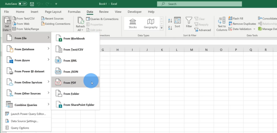
Task: Open the File tab
Action: tap(6, 12)
